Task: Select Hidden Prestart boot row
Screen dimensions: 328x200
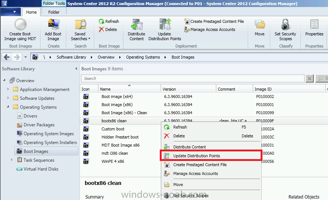Action: tap(120, 137)
